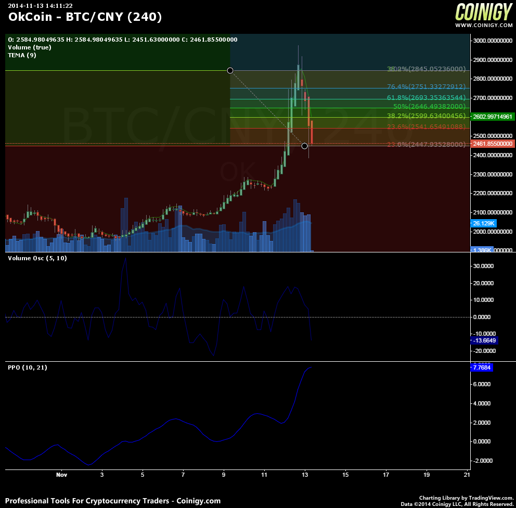
Task: Click the 50%(2646.49382000) Fibonacci label
Action: pos(430,106)
